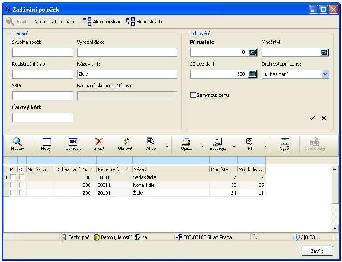The width and height of the screenshot is (342, 262).
Task: Click in SKP field
Action: coord(42,96)
